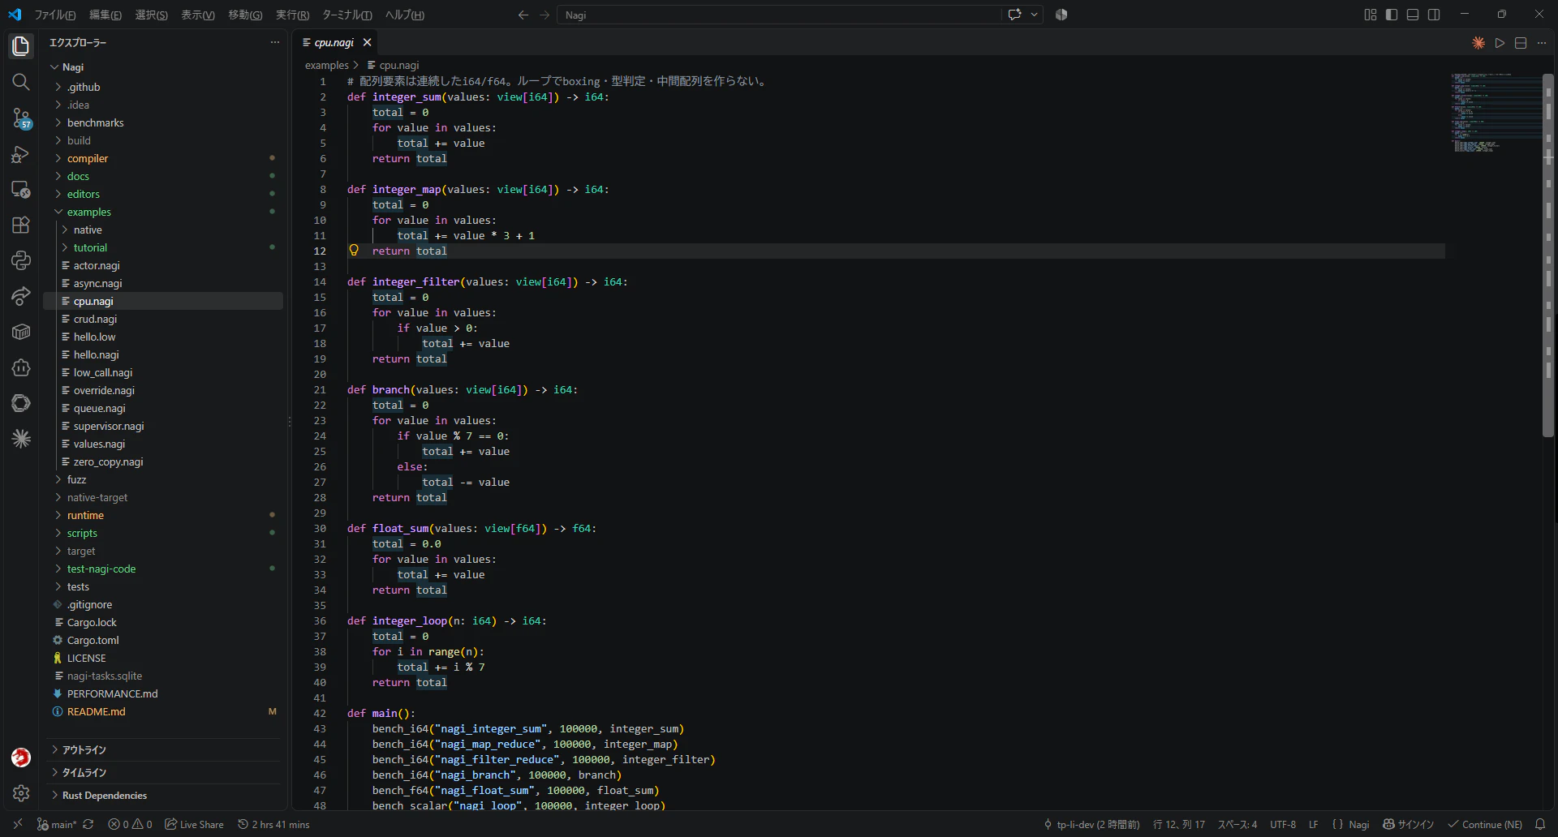Open the Extensions view

pyautogui.click(x=21, y=225)
